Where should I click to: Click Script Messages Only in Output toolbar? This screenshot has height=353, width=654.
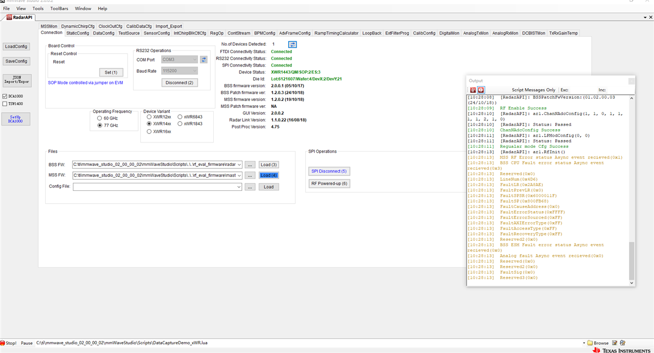(533, 90)
